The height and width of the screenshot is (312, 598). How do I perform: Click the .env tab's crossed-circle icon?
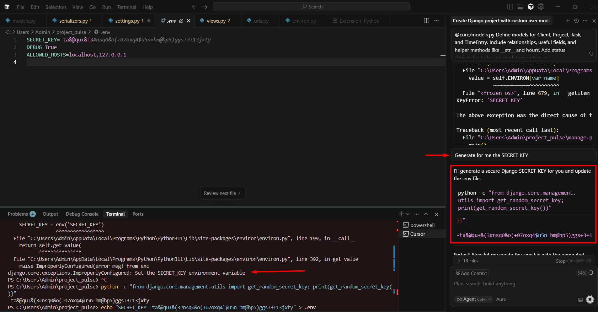tap(181, 21)
